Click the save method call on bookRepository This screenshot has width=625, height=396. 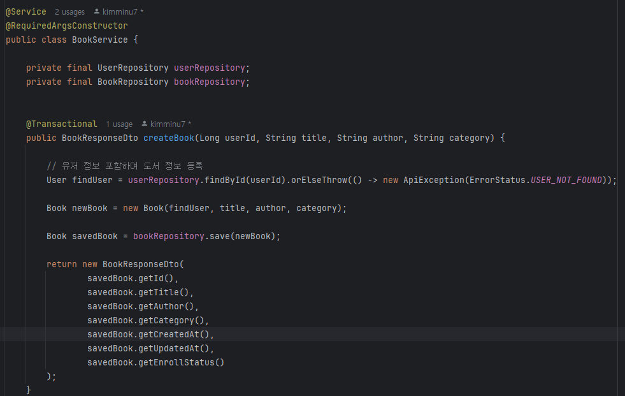point(220,237)
